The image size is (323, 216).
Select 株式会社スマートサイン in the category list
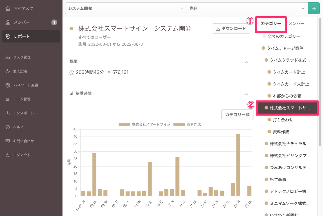click(x=287, y=108)
